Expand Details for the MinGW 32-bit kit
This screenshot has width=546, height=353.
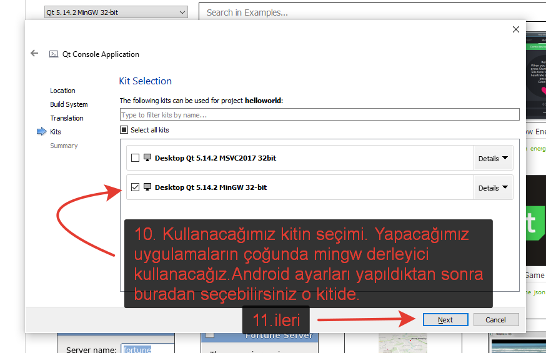pyautogui.click(x=493, y=187)
